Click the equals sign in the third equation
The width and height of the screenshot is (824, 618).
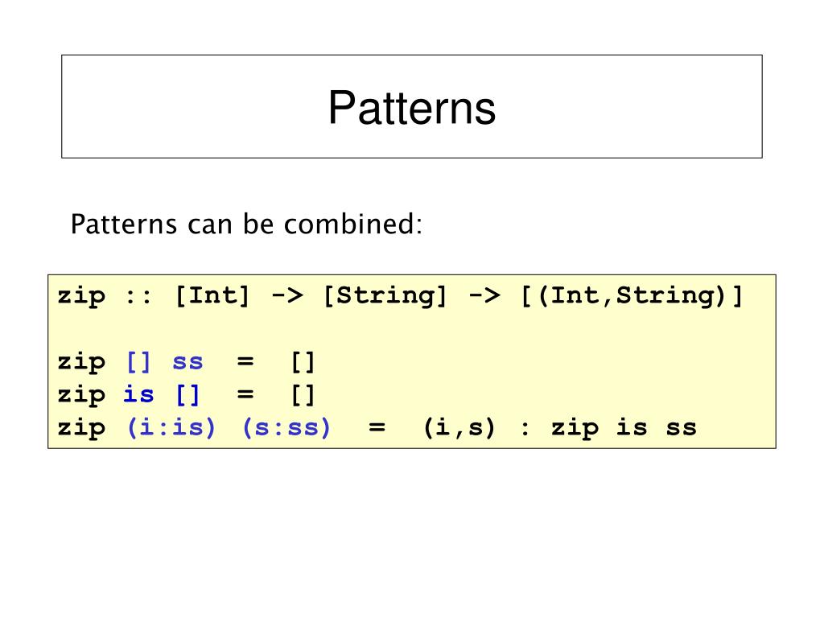(377, 427)
